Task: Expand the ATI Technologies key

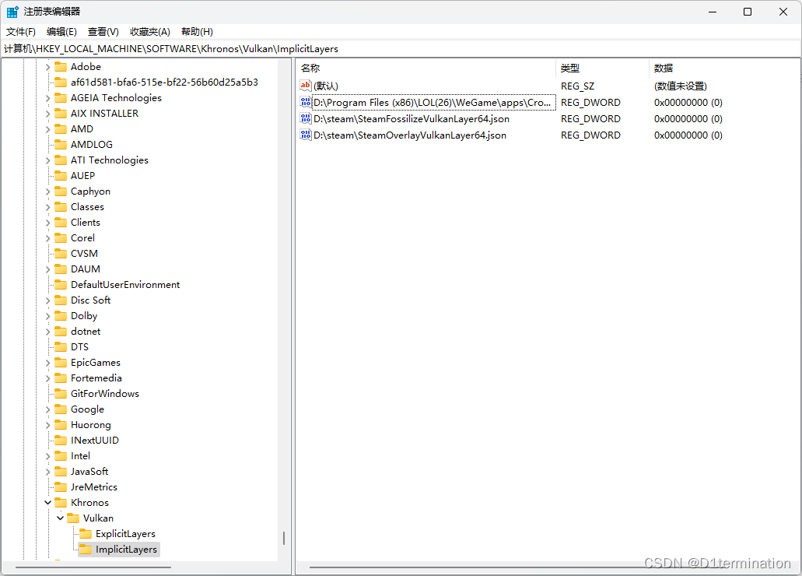Action: coord(47,160)
